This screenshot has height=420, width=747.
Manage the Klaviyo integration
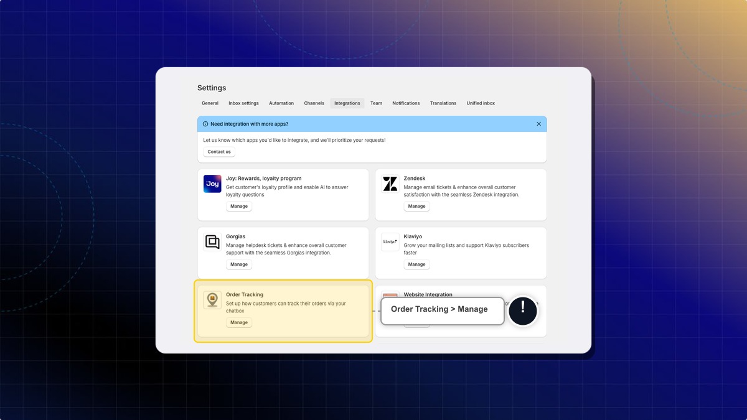(x=416, y=264)
